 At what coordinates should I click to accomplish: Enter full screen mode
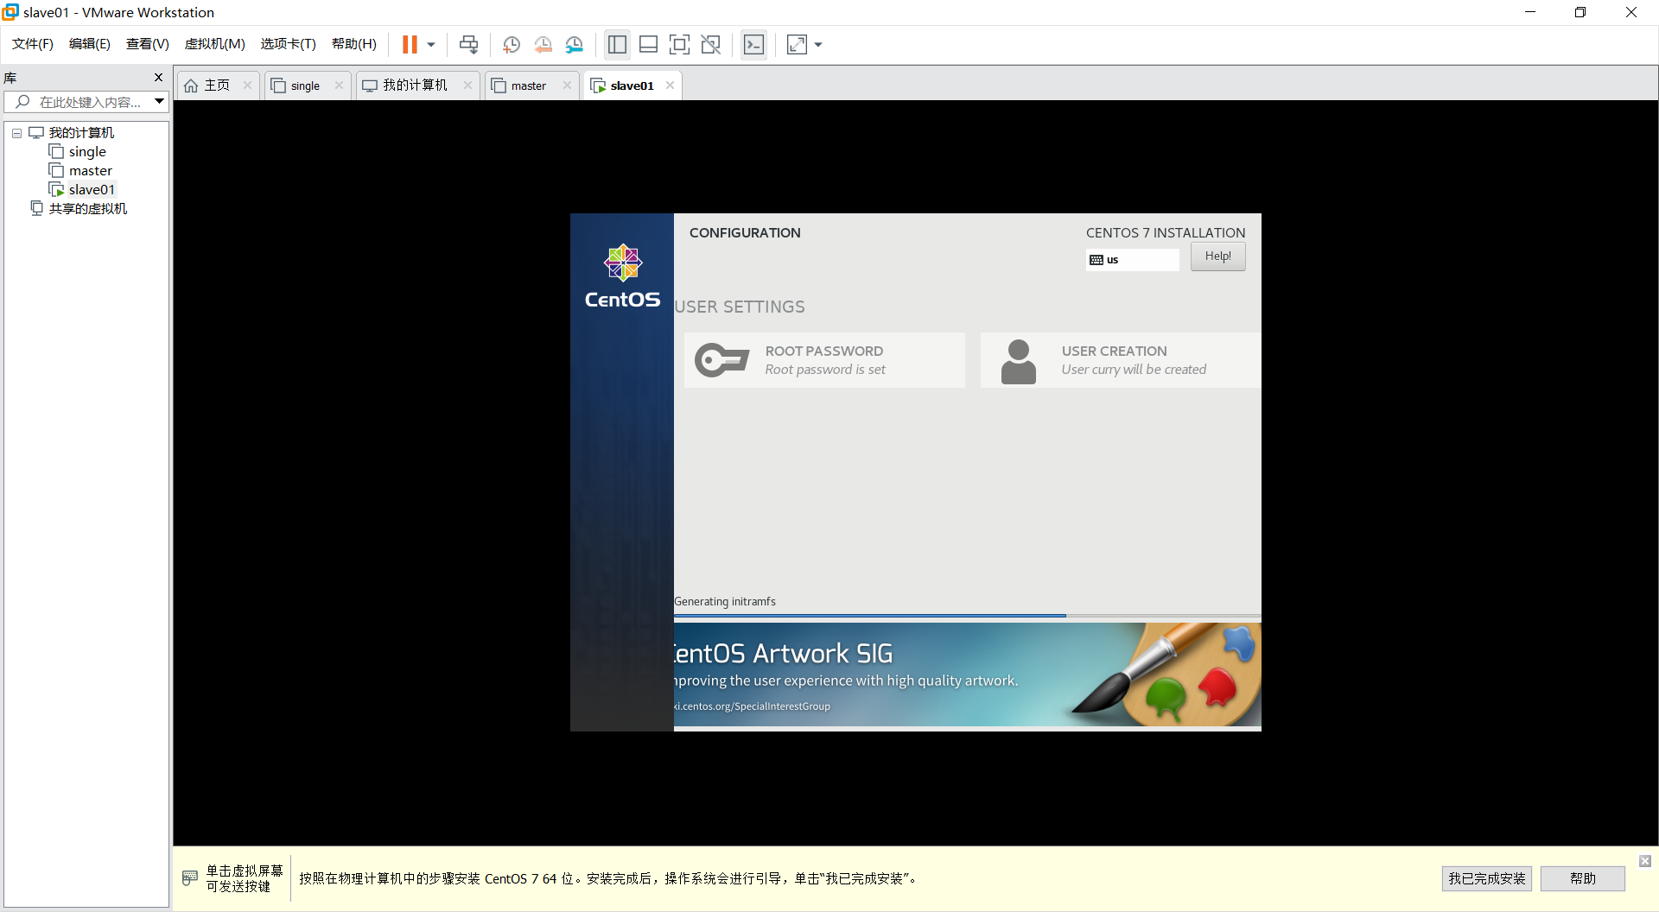[x=680, y=45]
